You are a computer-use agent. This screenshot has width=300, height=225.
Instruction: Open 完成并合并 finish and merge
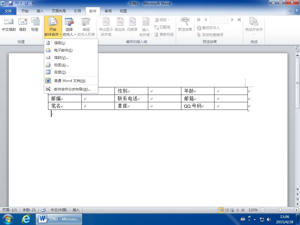[254, 26]
